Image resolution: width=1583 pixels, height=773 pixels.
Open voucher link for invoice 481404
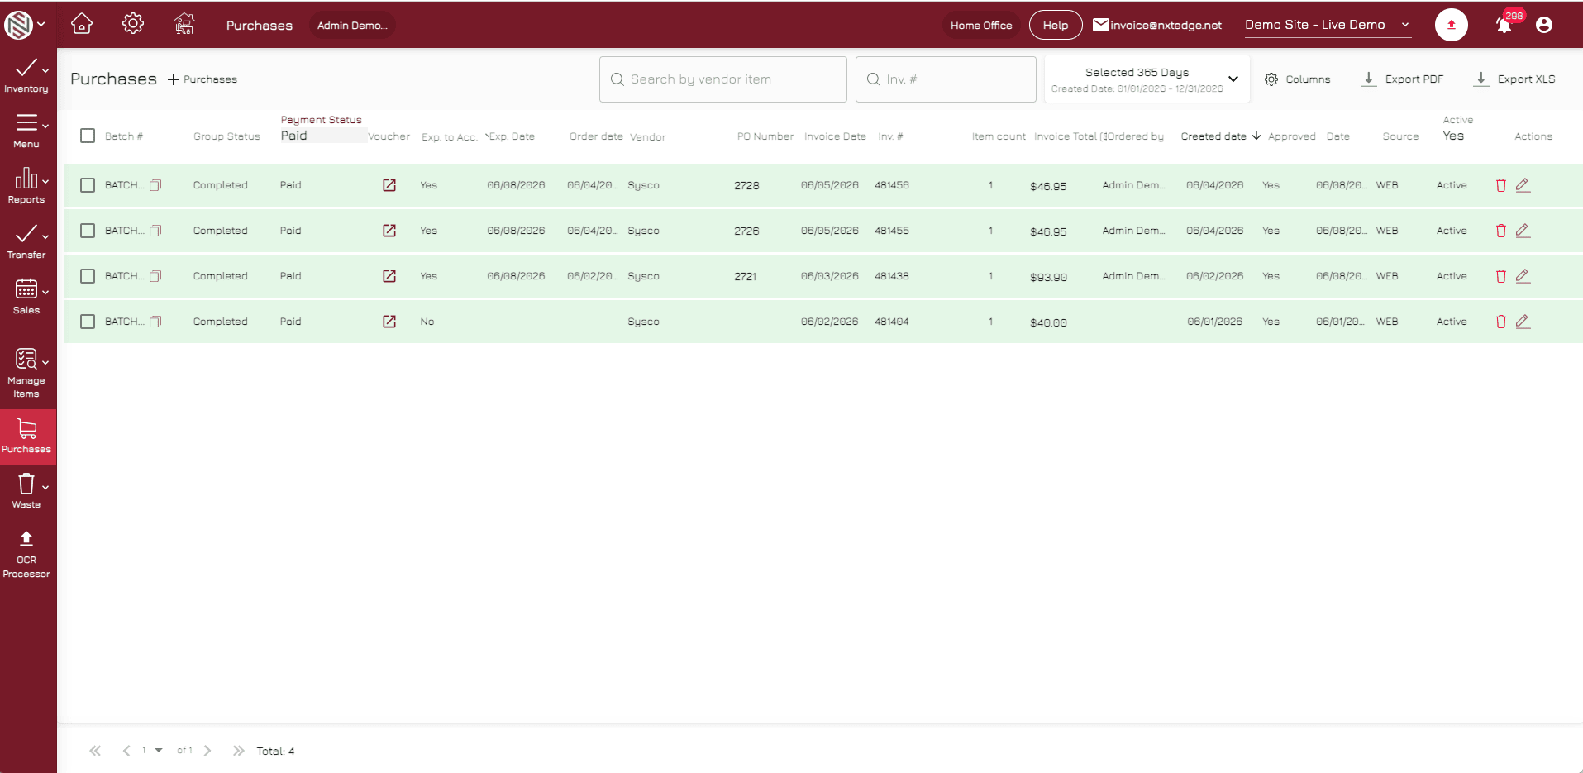389,322
